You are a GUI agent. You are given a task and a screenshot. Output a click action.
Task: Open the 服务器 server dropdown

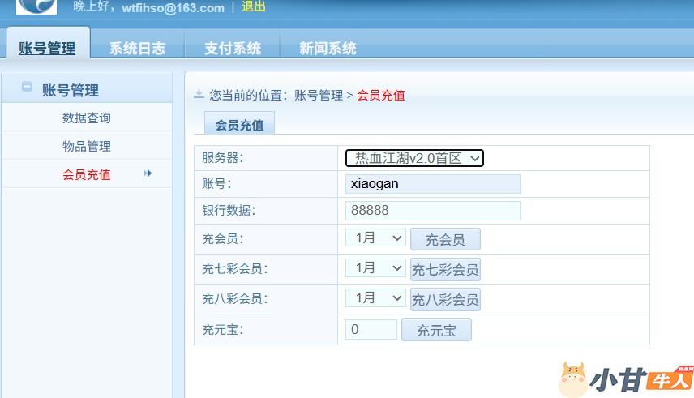pyautogui.click(x=414, y=158)
